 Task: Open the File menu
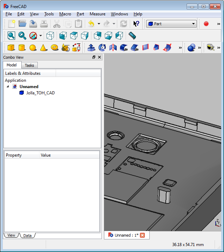9,14
